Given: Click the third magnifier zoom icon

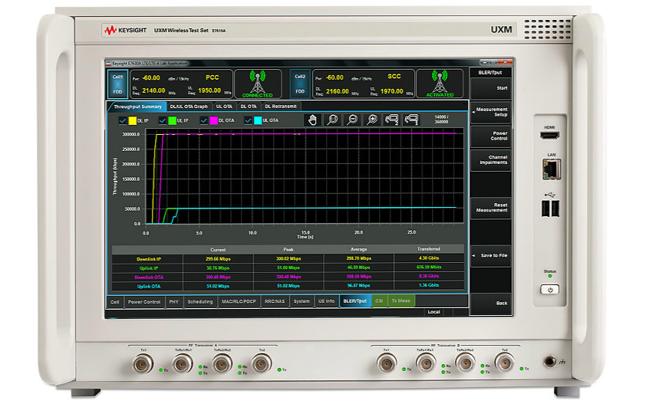Looking at the screenshot, I should [372, 120].
